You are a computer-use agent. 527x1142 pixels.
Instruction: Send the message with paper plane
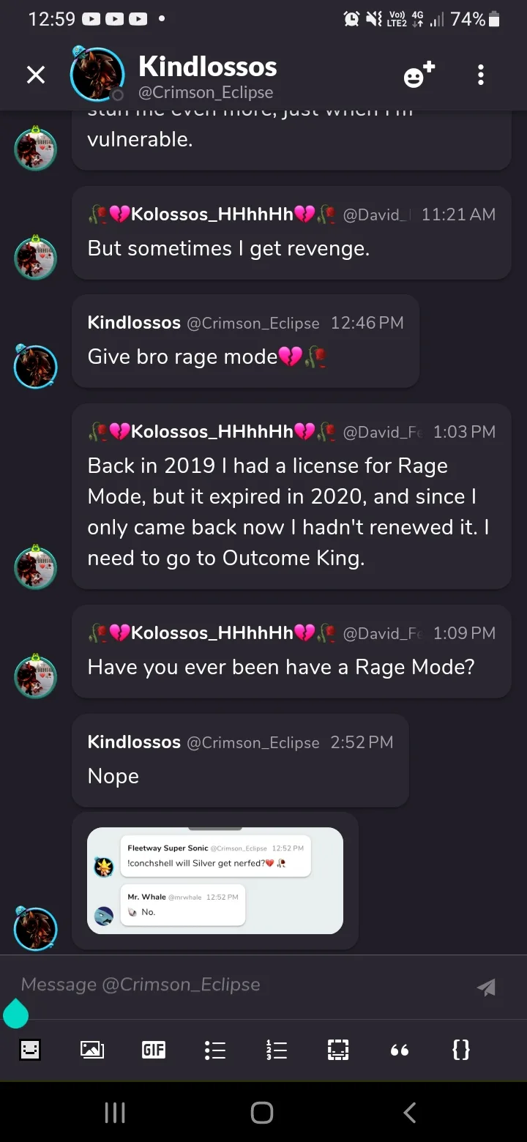click(x=486, y=988)
